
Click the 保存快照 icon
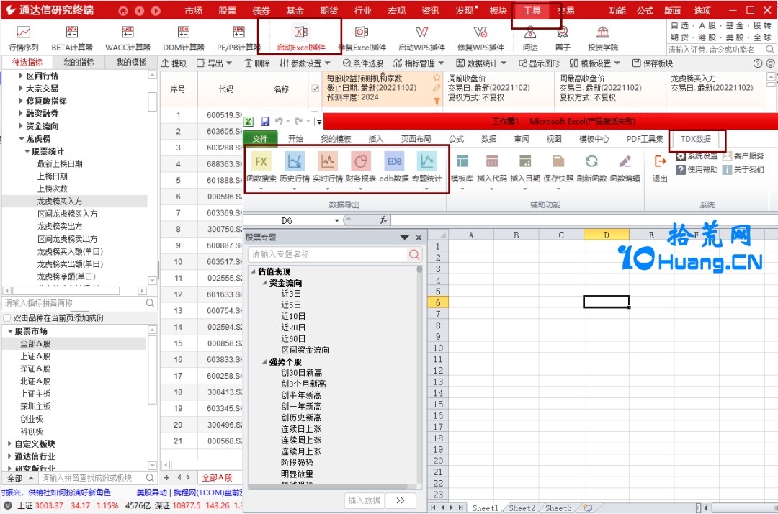pyautogui.click(x=558, y=161)
